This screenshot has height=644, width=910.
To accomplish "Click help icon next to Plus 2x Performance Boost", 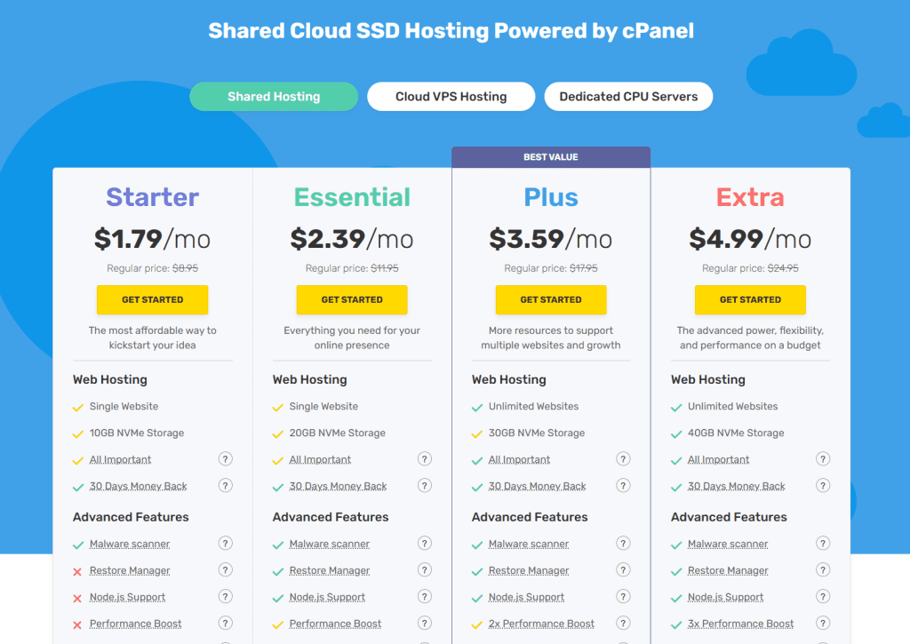I will (x=623, y=623).
